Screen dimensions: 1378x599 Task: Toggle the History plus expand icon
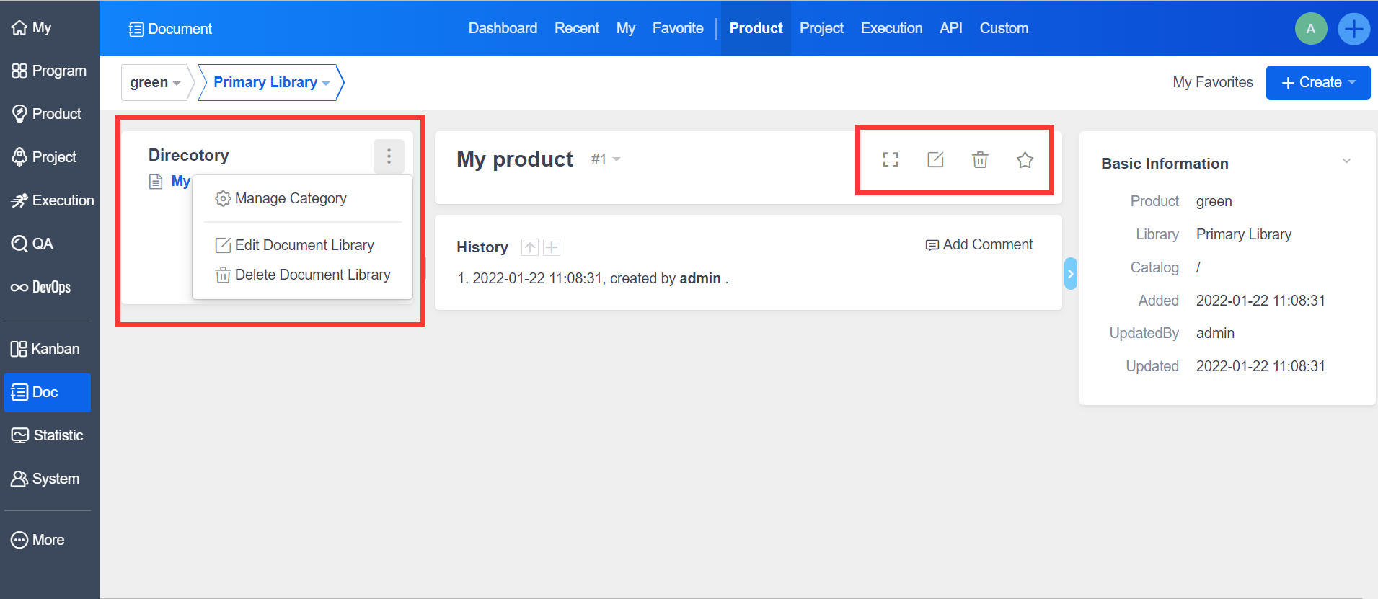[x=552, y=248]
